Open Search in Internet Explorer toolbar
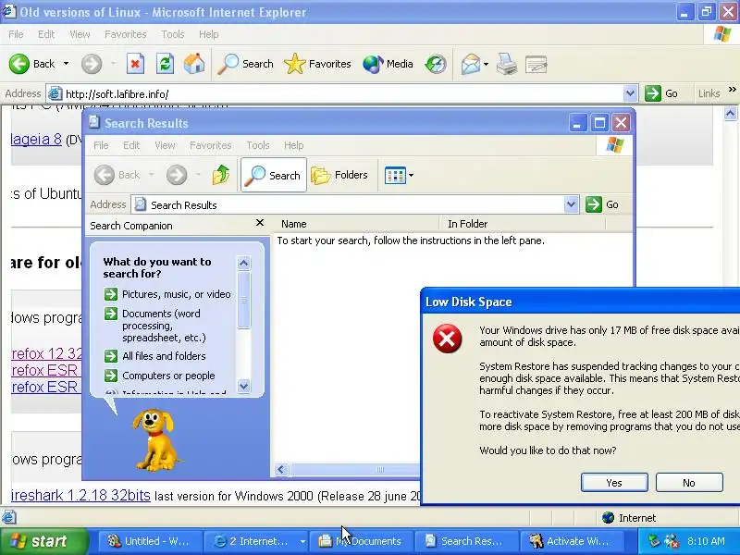Image resolution: width=740 pixels, height=555 pixels. pyautogui.click(x=245, y=64)
